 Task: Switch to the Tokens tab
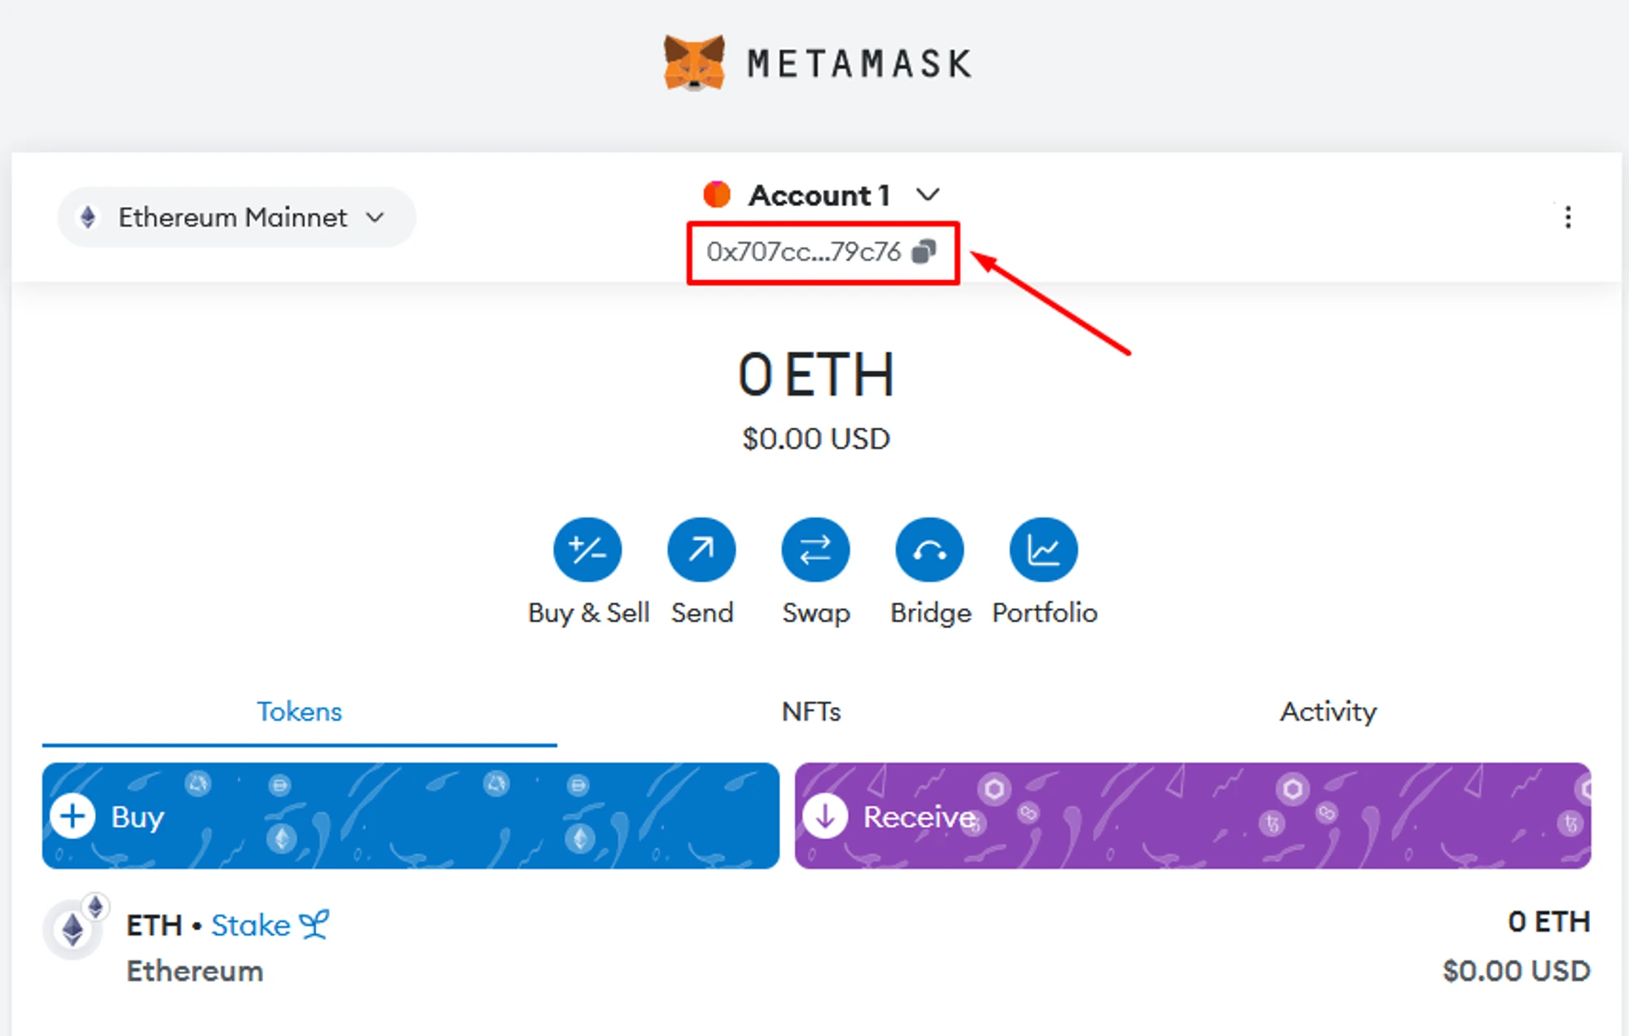[299, 712]
